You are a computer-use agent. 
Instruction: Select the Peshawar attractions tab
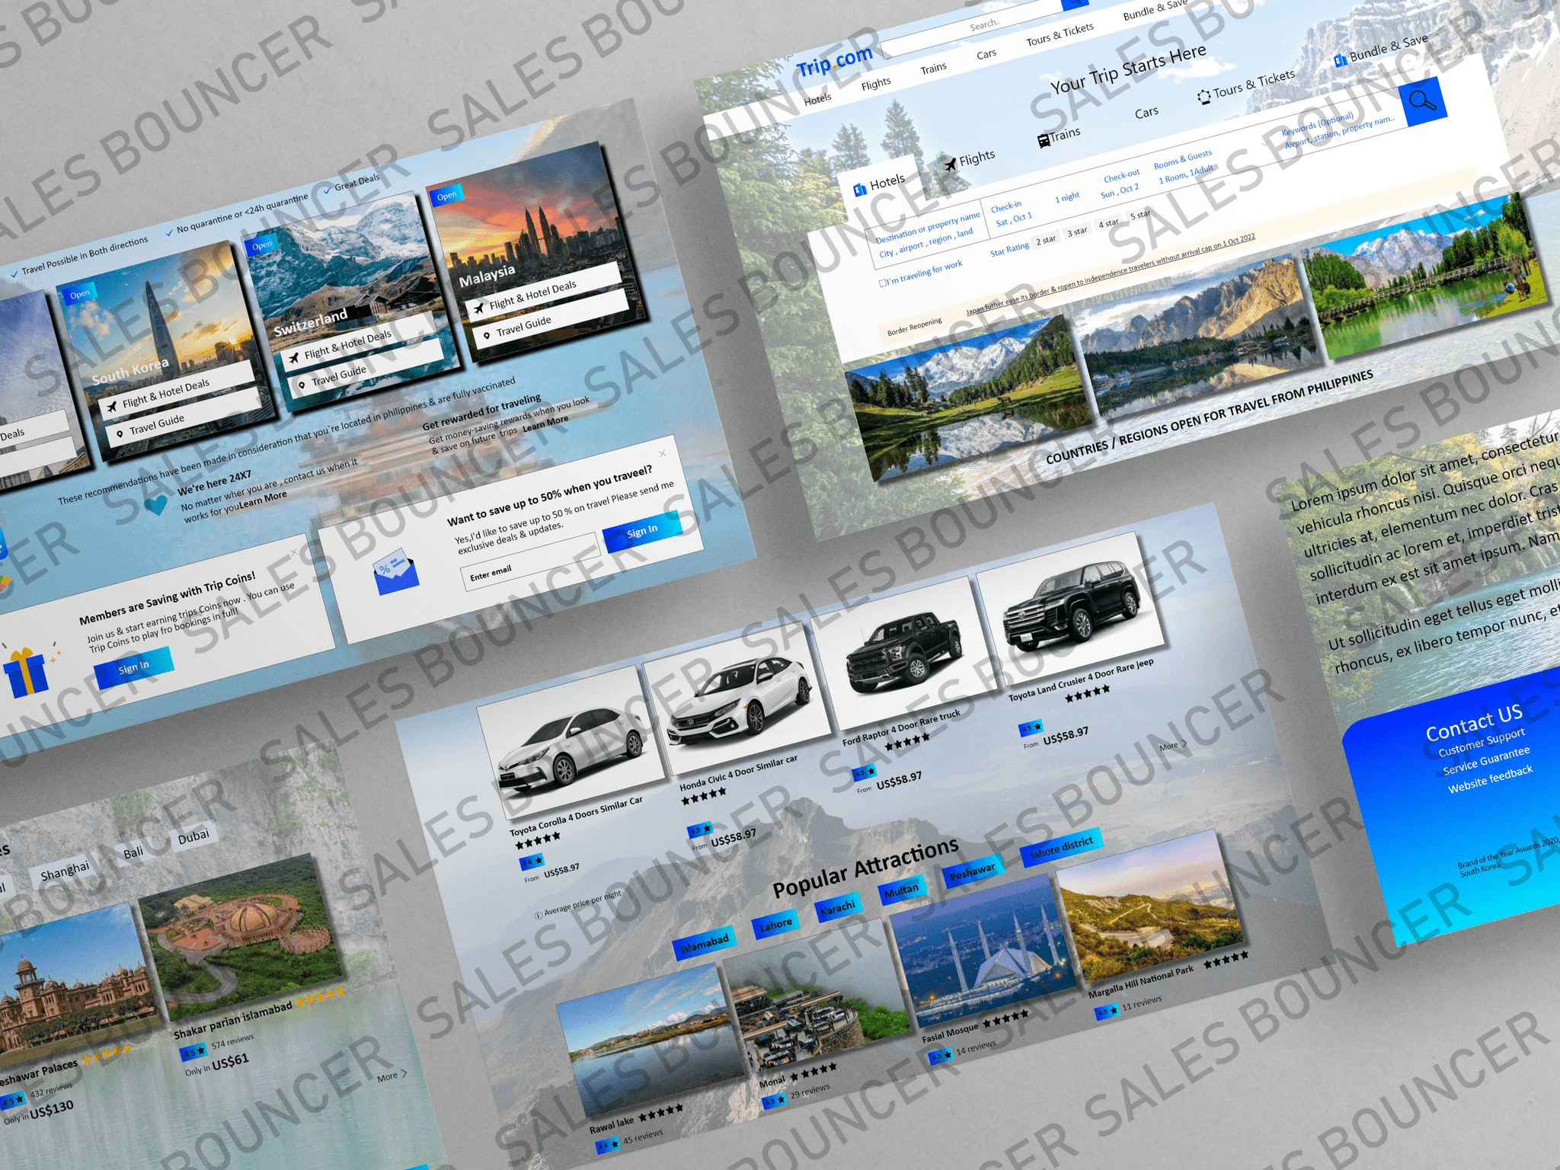coord(972,871)
